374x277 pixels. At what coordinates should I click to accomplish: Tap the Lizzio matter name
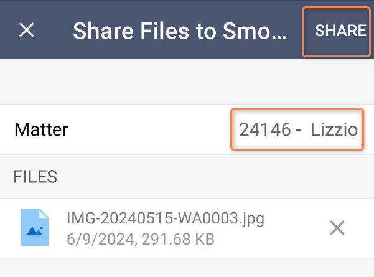[x=334, y=129]
